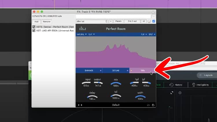Click the input gain knob

click(x=86, y=83)
